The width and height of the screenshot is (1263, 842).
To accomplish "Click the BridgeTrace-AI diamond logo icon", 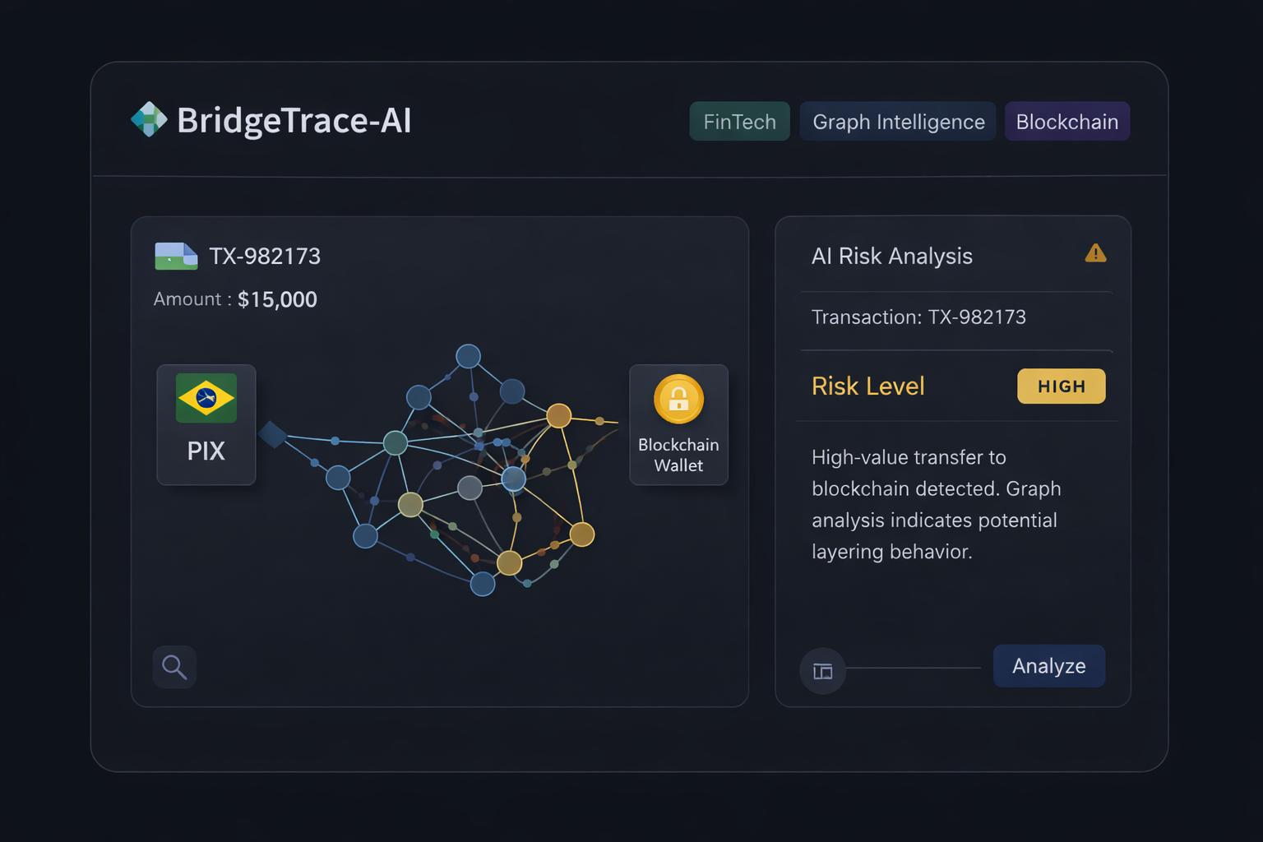I will click(x=149, y=120).
